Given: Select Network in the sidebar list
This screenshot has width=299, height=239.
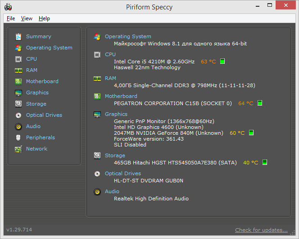Looking at the screenshot, I should tap(36, 149).
